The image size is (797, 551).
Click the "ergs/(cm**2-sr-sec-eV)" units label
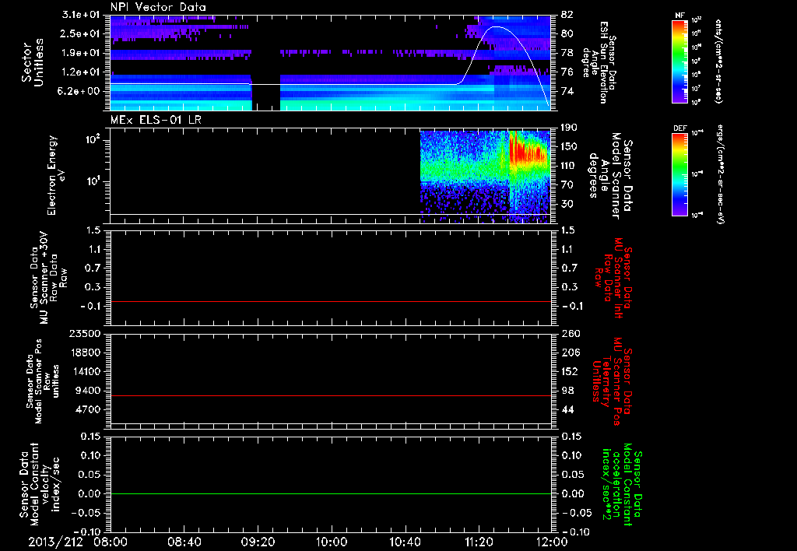(x=719, y=174)
